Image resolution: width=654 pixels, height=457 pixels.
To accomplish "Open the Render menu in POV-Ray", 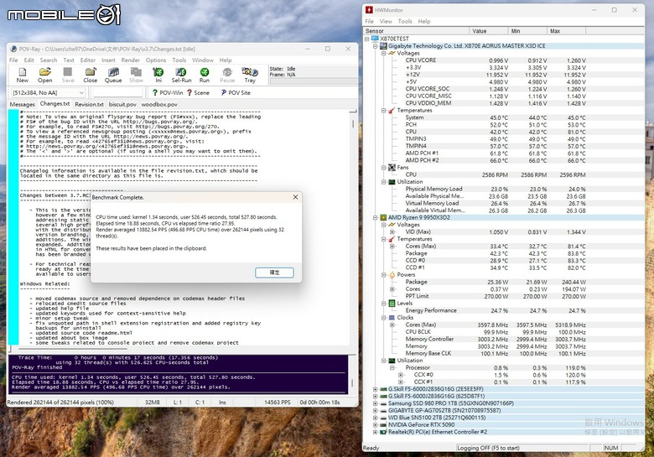I will point(131,60).
